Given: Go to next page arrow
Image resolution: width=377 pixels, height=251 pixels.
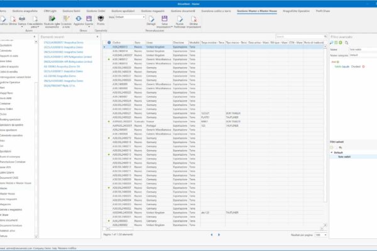Looking at the screenshot, I should (x=219, y=235).
